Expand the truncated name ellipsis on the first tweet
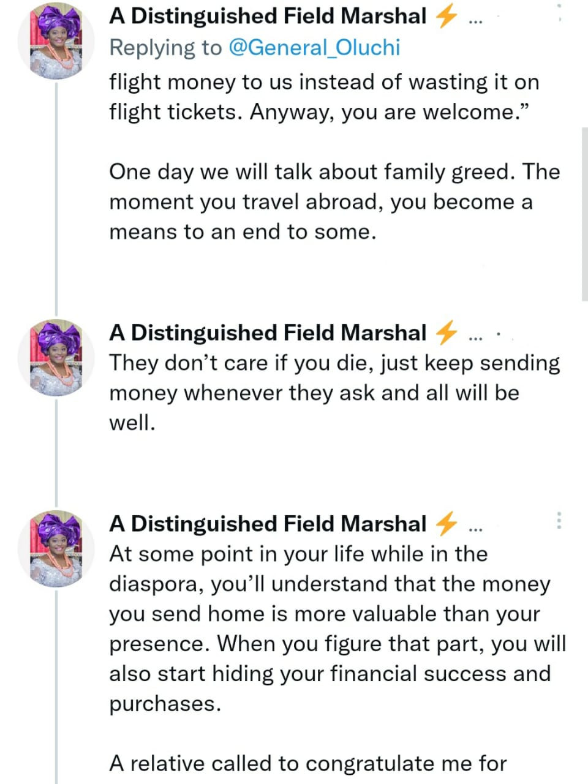The image size is (588, 784). (475, 20)
